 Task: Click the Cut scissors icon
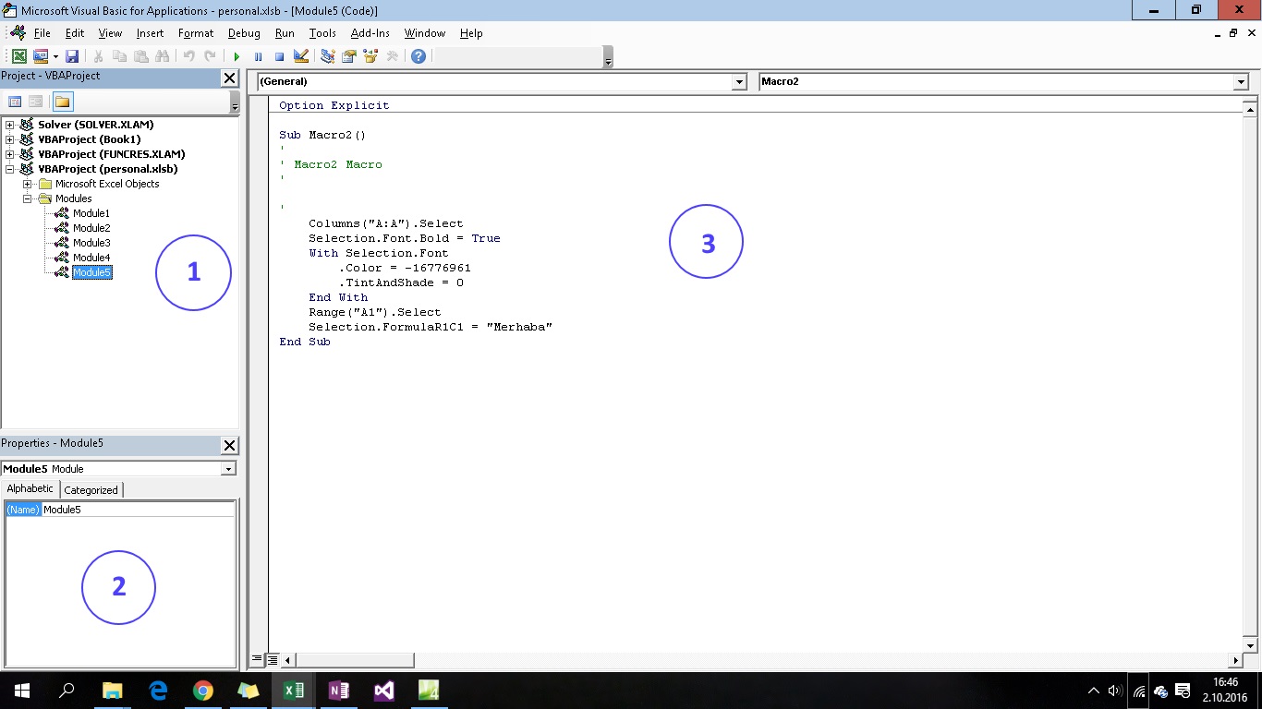(98, 56)
